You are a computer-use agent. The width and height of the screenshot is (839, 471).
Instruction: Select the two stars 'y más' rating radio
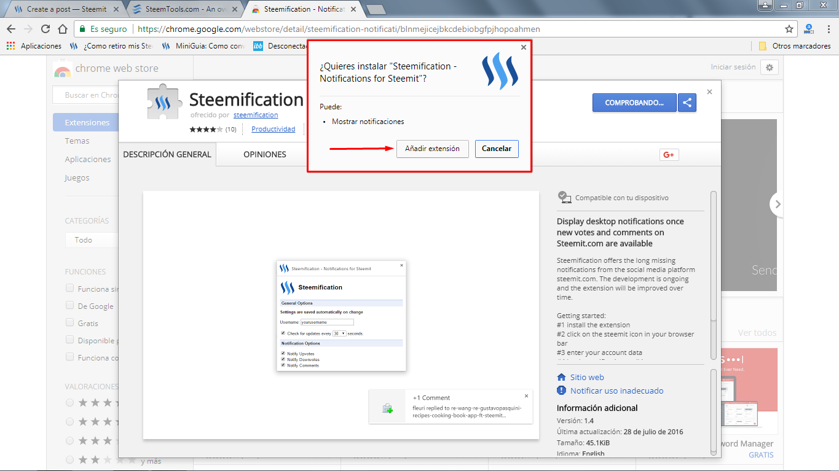tap(69, 460)
